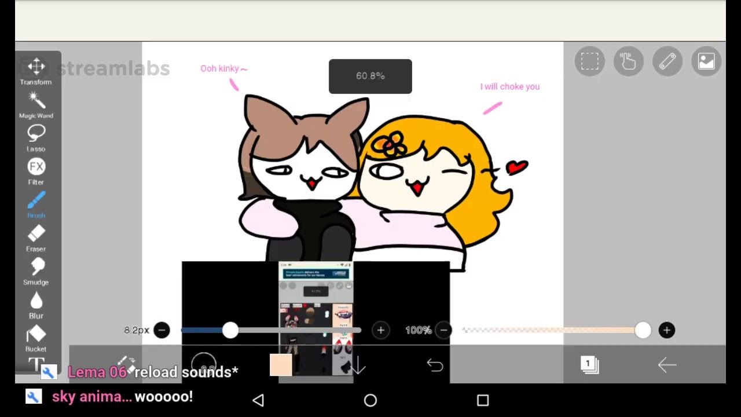Click the '100%' opacity value
741x417 pixels.
(419, 330)
